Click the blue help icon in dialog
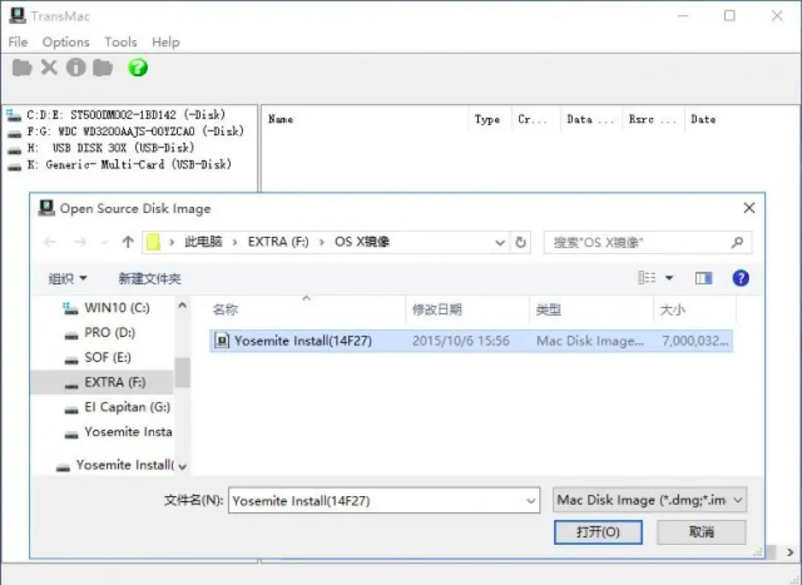The height and width of the screenshot is (585, 802). [x=740, y=278]
